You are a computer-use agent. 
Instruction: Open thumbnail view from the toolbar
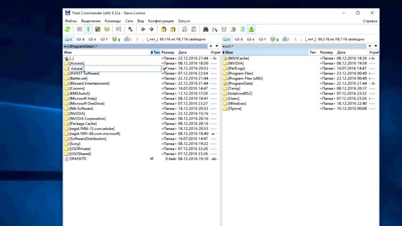(98, 30)
